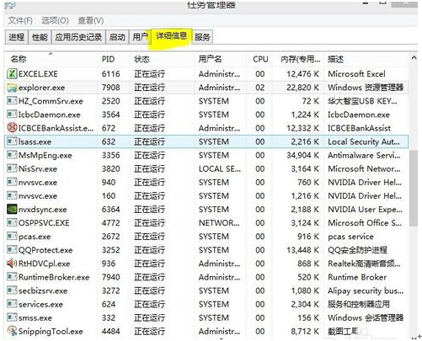422x341 pixels.
Task: Click the IcbcDaemon.exe process icon
Action: (12, 115)
